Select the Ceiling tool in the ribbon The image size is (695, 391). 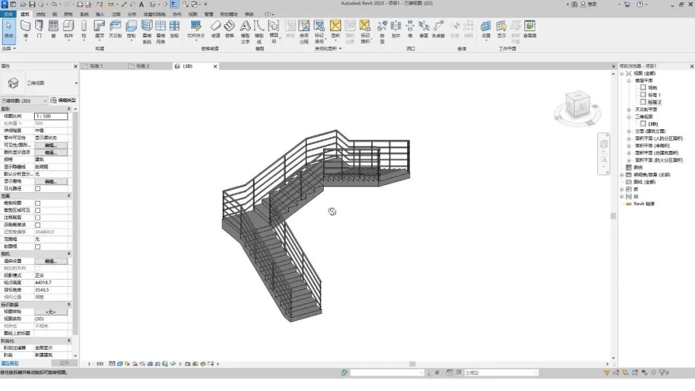pos(115,28)
